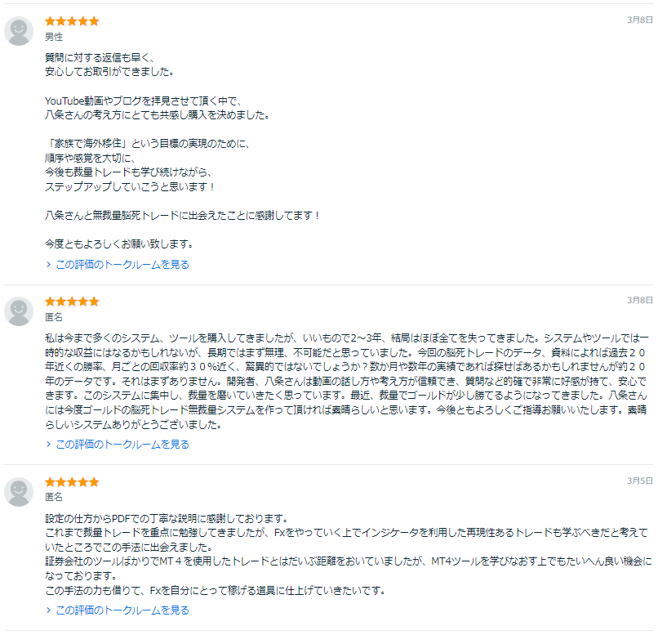Click the avatar on the middle review

coord(19,311)
